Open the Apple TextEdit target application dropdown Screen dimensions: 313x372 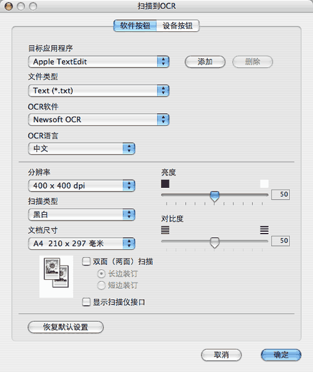point(99,61)
